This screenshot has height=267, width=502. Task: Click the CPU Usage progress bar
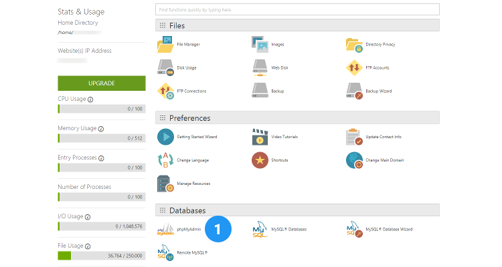click(102, 109)
